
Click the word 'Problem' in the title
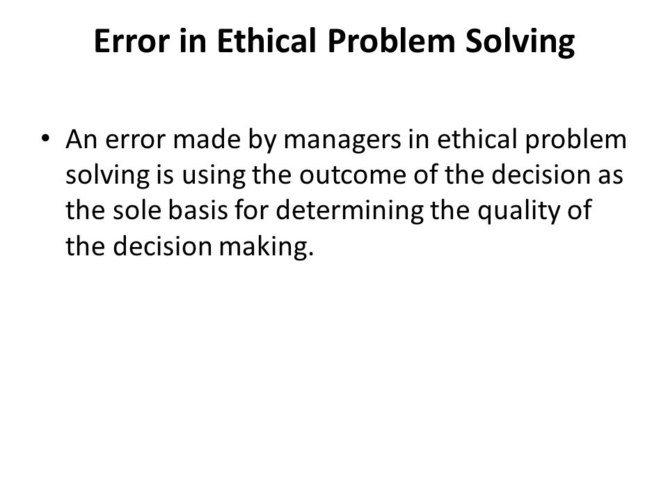391,41
